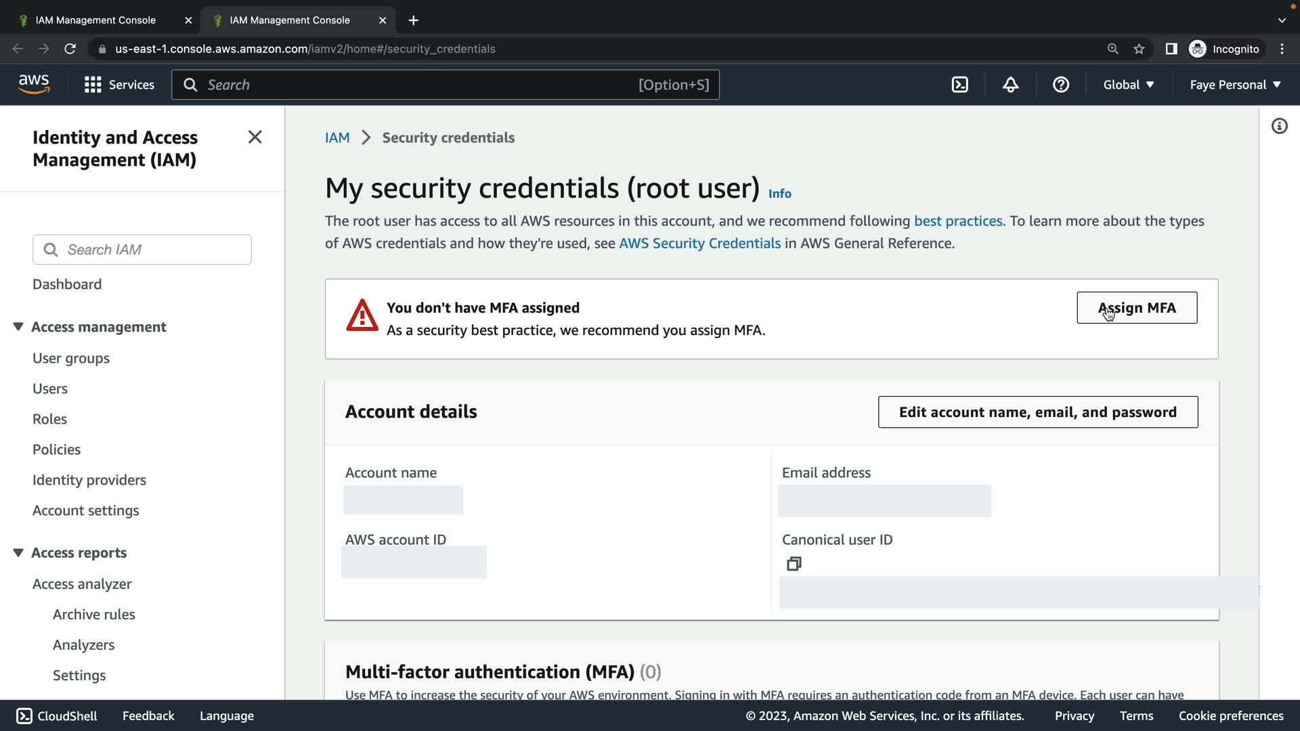
Task: Open the Services grid menu
Action: click(93, 85)
